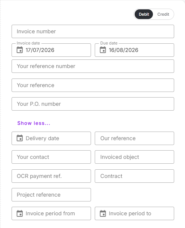Click the Your reference number field
The width and height of the screenshot is (185, 228).
coord(93,66)
